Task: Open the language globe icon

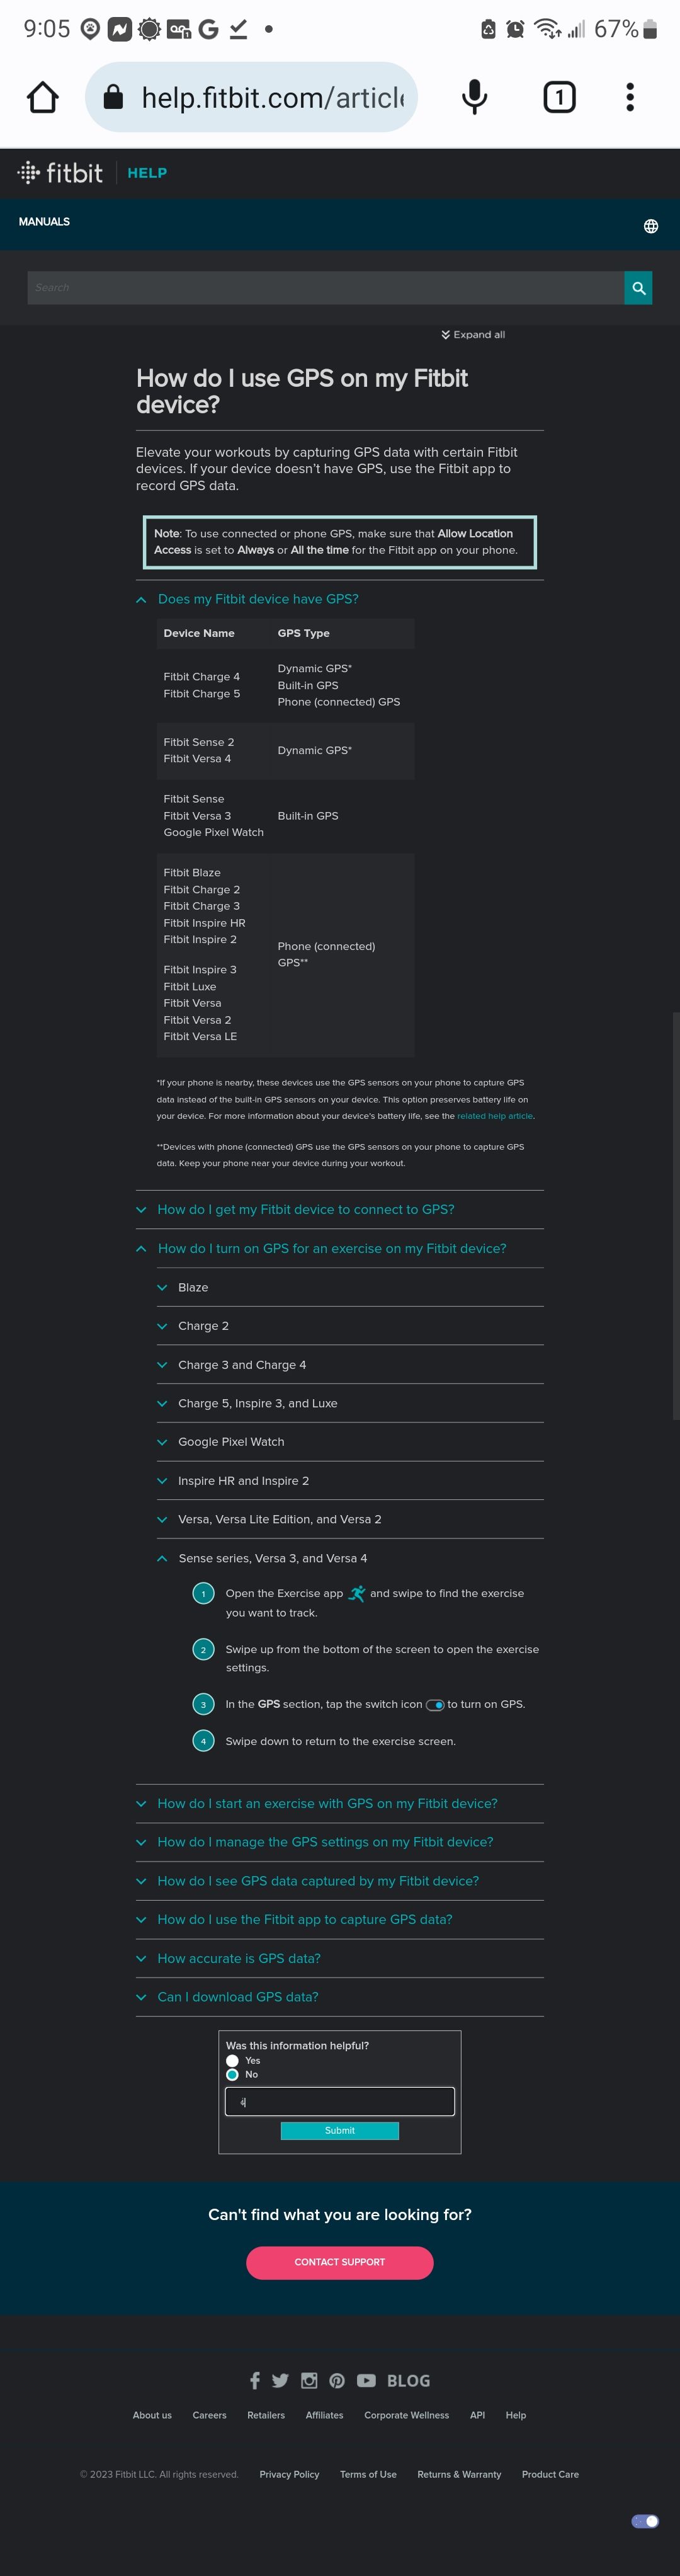Action: point(651,226)
